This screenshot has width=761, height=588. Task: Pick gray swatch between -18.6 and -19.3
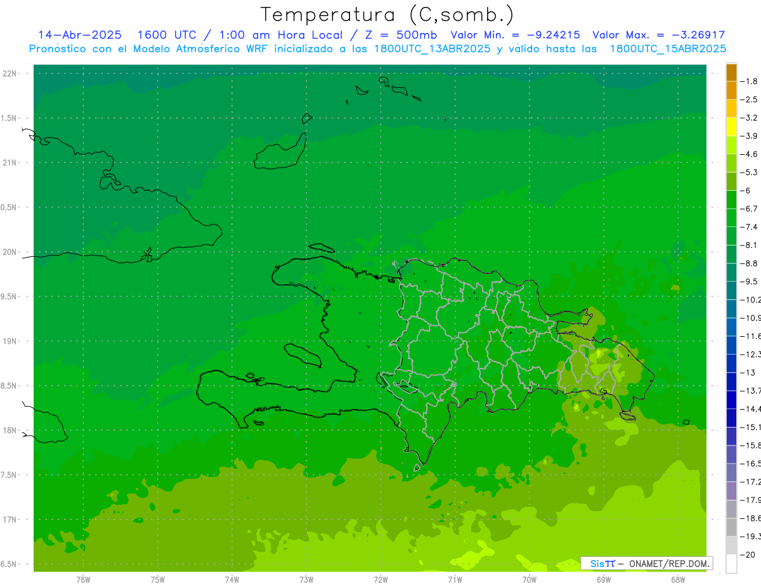coord(731,526)
